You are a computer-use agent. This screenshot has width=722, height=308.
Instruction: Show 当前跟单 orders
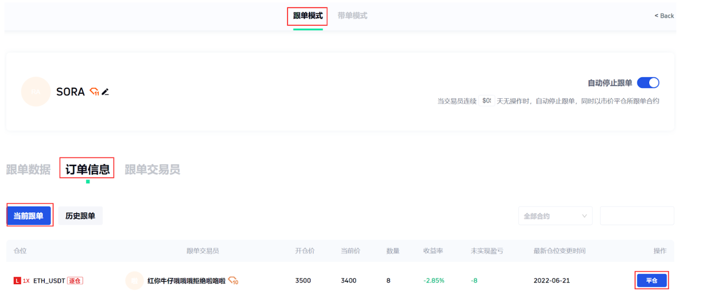pyautogui.click(x=29, y=216)
